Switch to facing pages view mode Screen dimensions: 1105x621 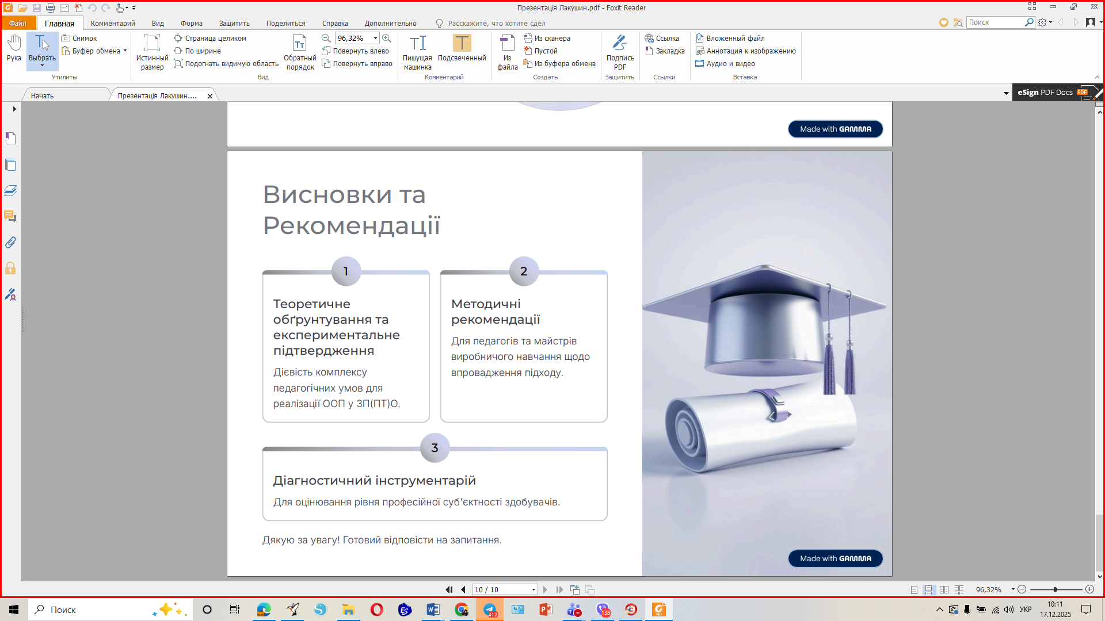944,589
